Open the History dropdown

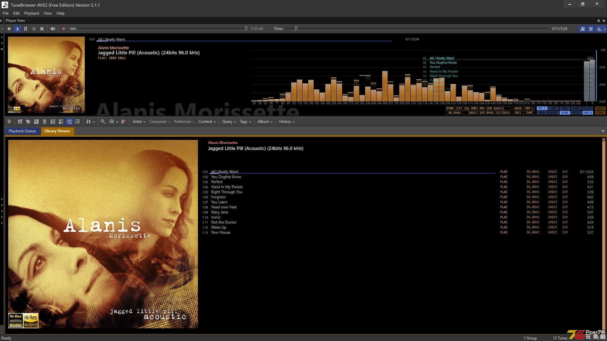click(x=287, y=122)
